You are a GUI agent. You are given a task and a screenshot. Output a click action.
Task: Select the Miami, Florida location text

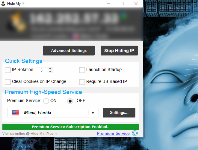[37, 112]
